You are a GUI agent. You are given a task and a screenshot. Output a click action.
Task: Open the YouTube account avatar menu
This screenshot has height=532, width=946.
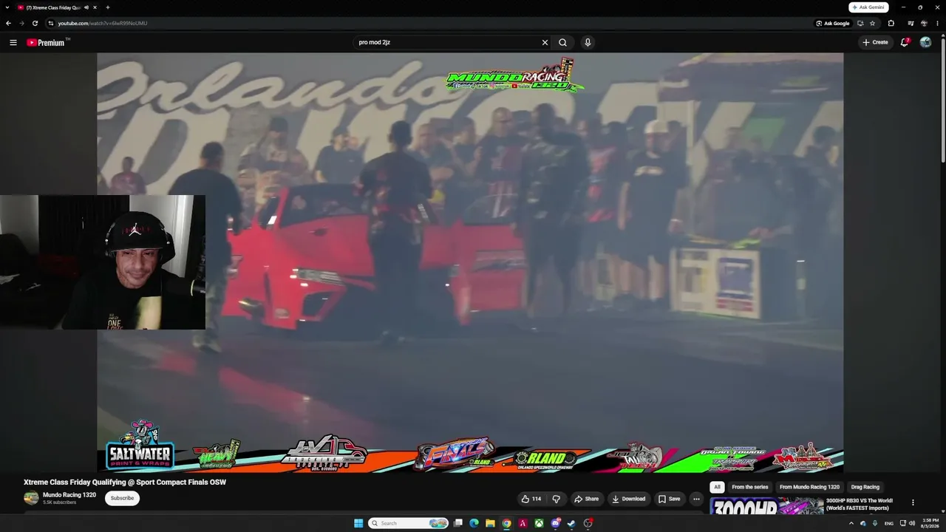(925, 42)
